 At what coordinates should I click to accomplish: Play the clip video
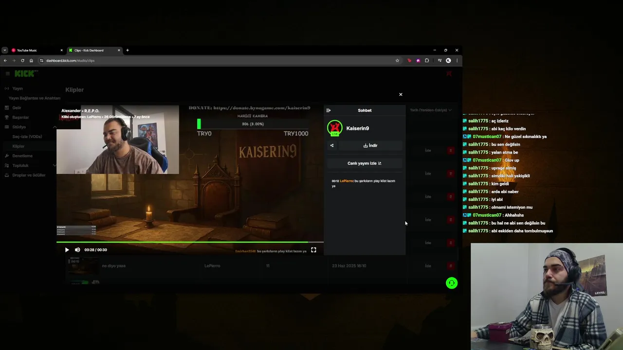67,250
